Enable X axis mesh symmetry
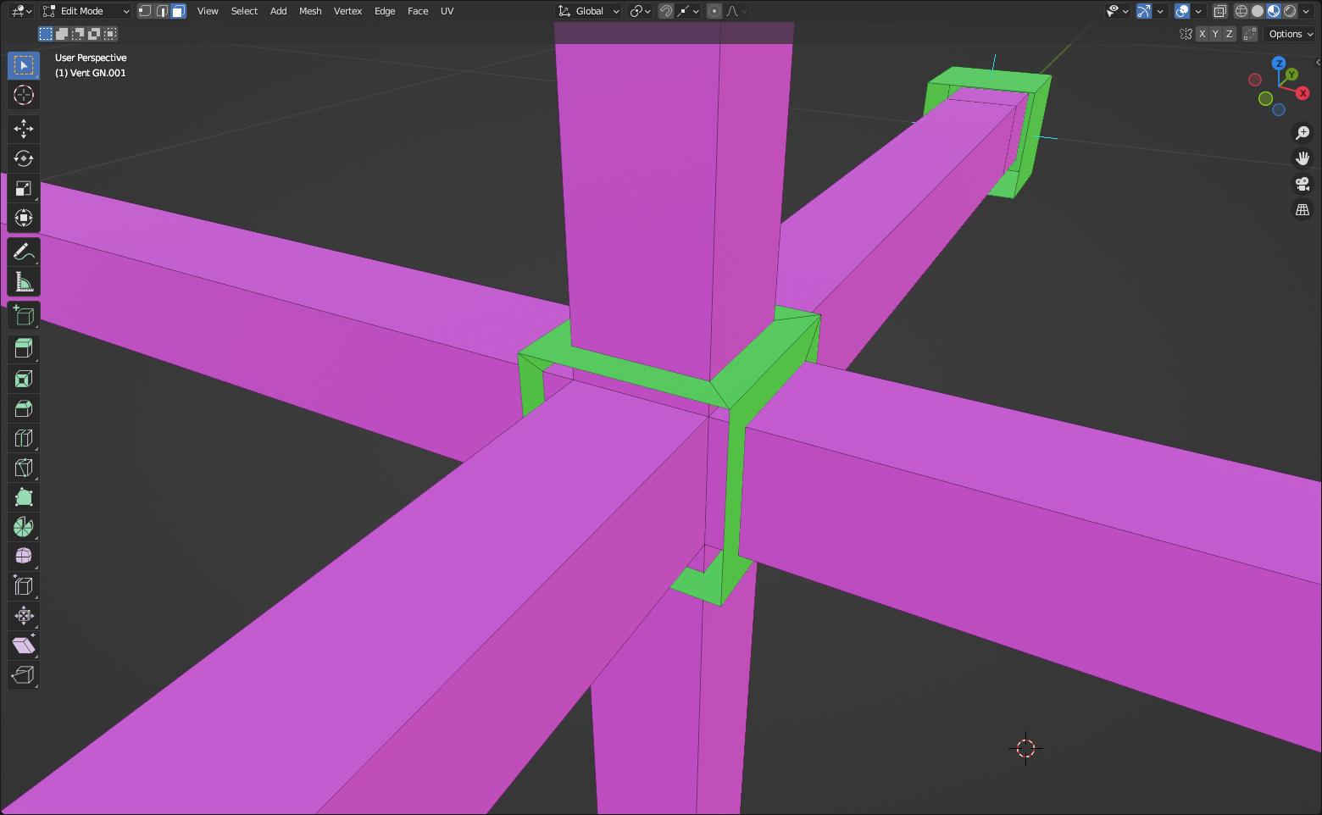This screenshot has height=815, width=1322. pos(1202,34)
